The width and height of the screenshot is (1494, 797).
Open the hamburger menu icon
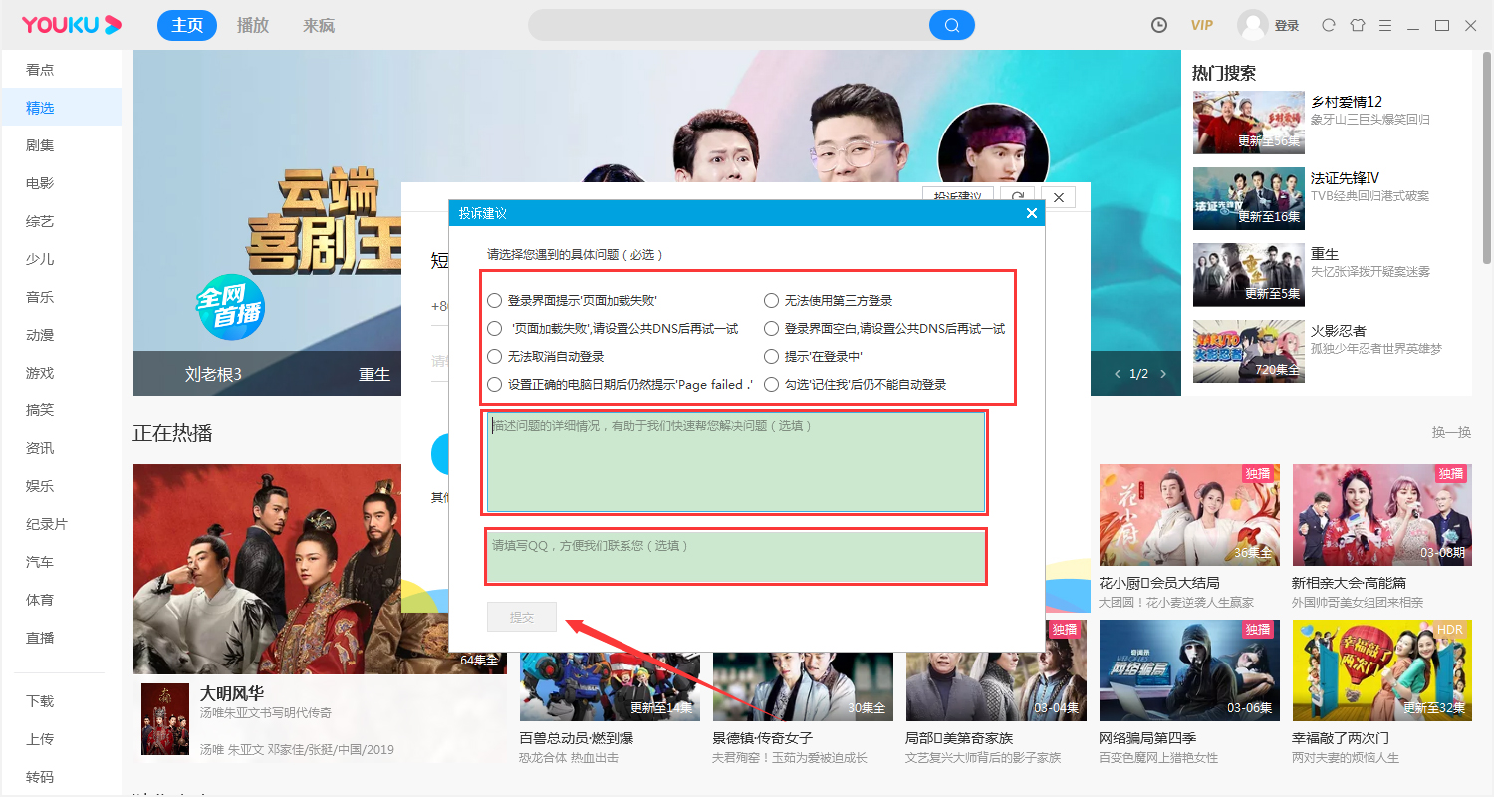[1387, 24]
